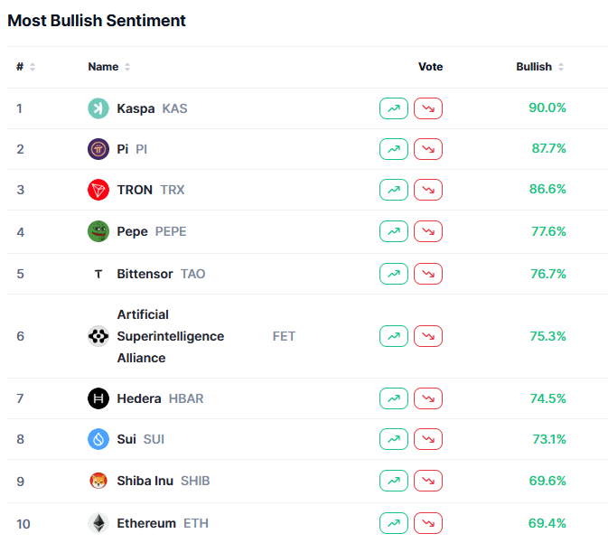Open Artificial Superintelligence Alliance link

[170, 336]
